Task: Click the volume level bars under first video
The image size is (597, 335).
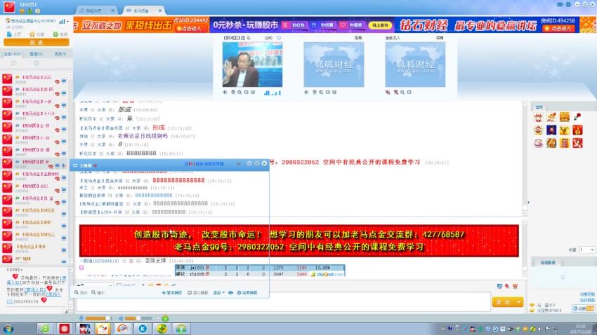Action: tap(273, 93)
